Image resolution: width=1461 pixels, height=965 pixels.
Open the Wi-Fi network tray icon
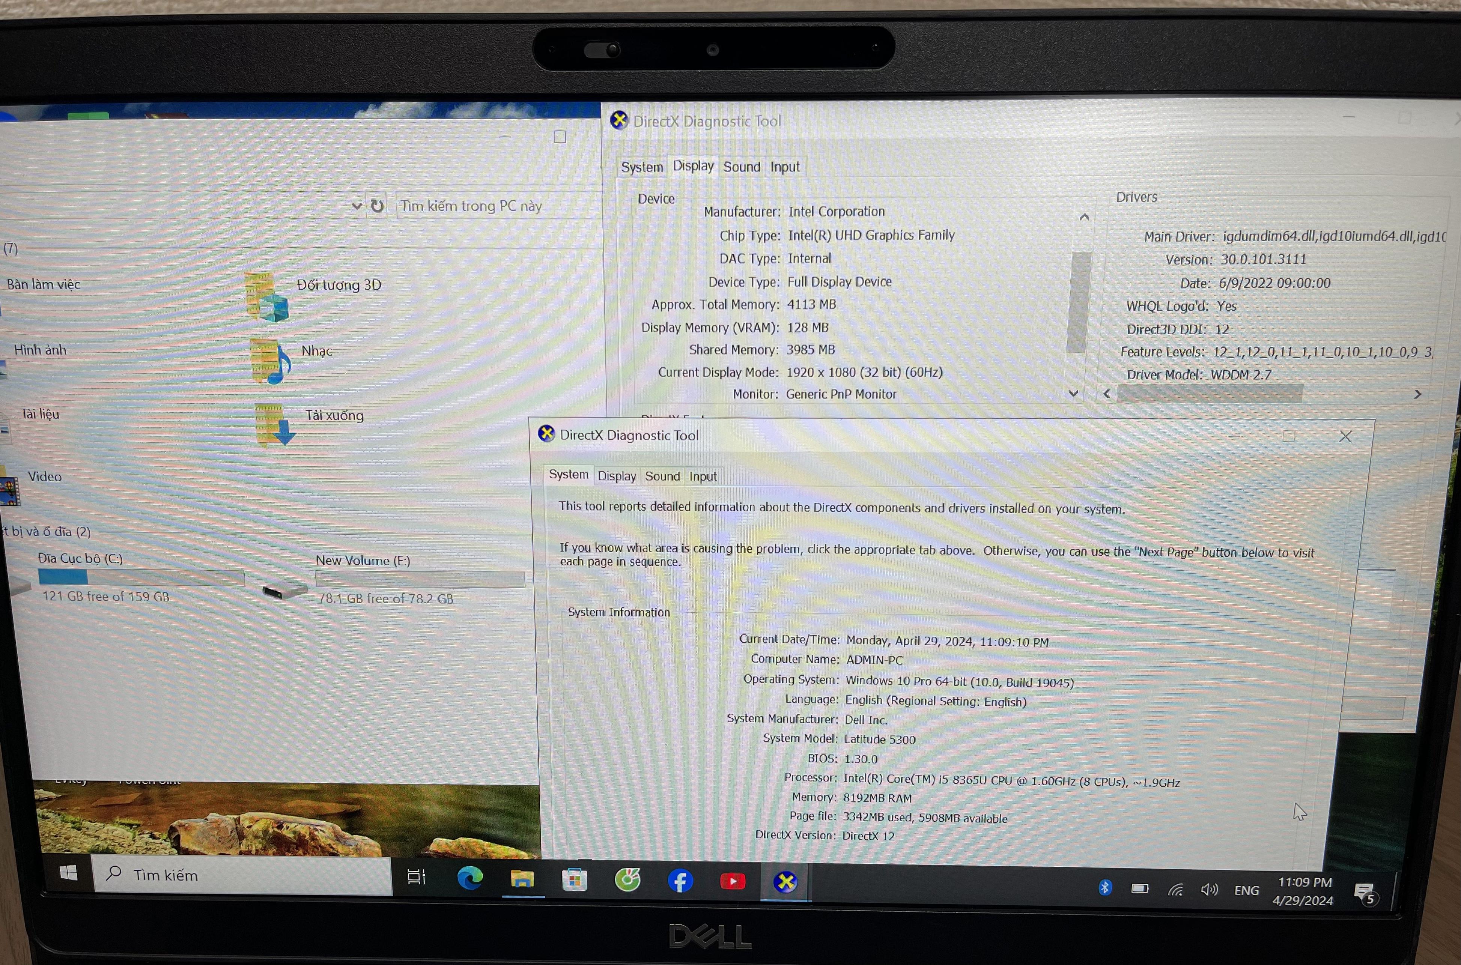click(x=1175, y=889)
